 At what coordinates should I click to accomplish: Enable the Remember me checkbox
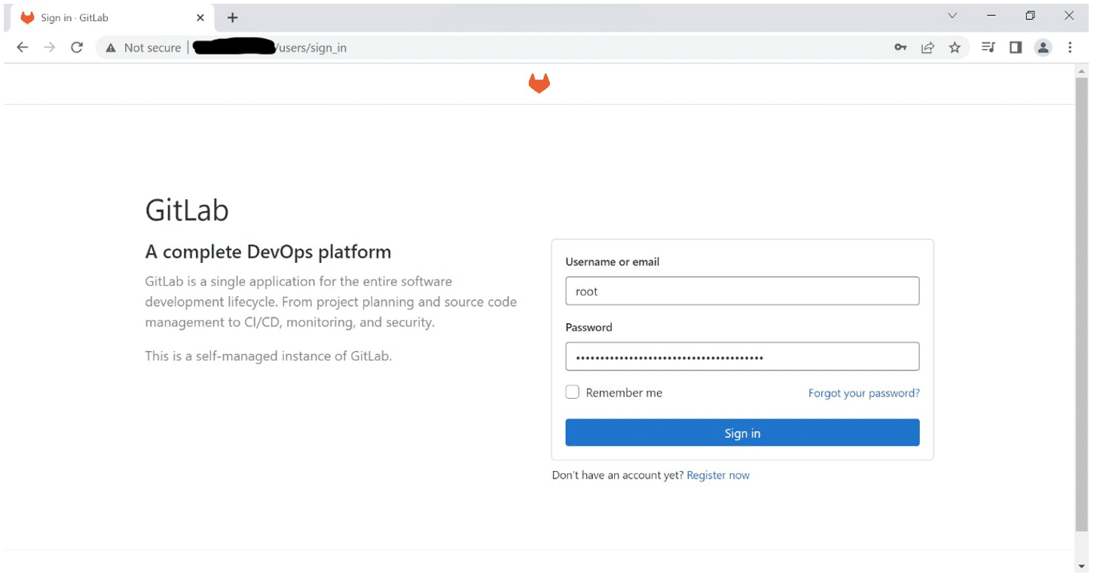pos(572,391)
